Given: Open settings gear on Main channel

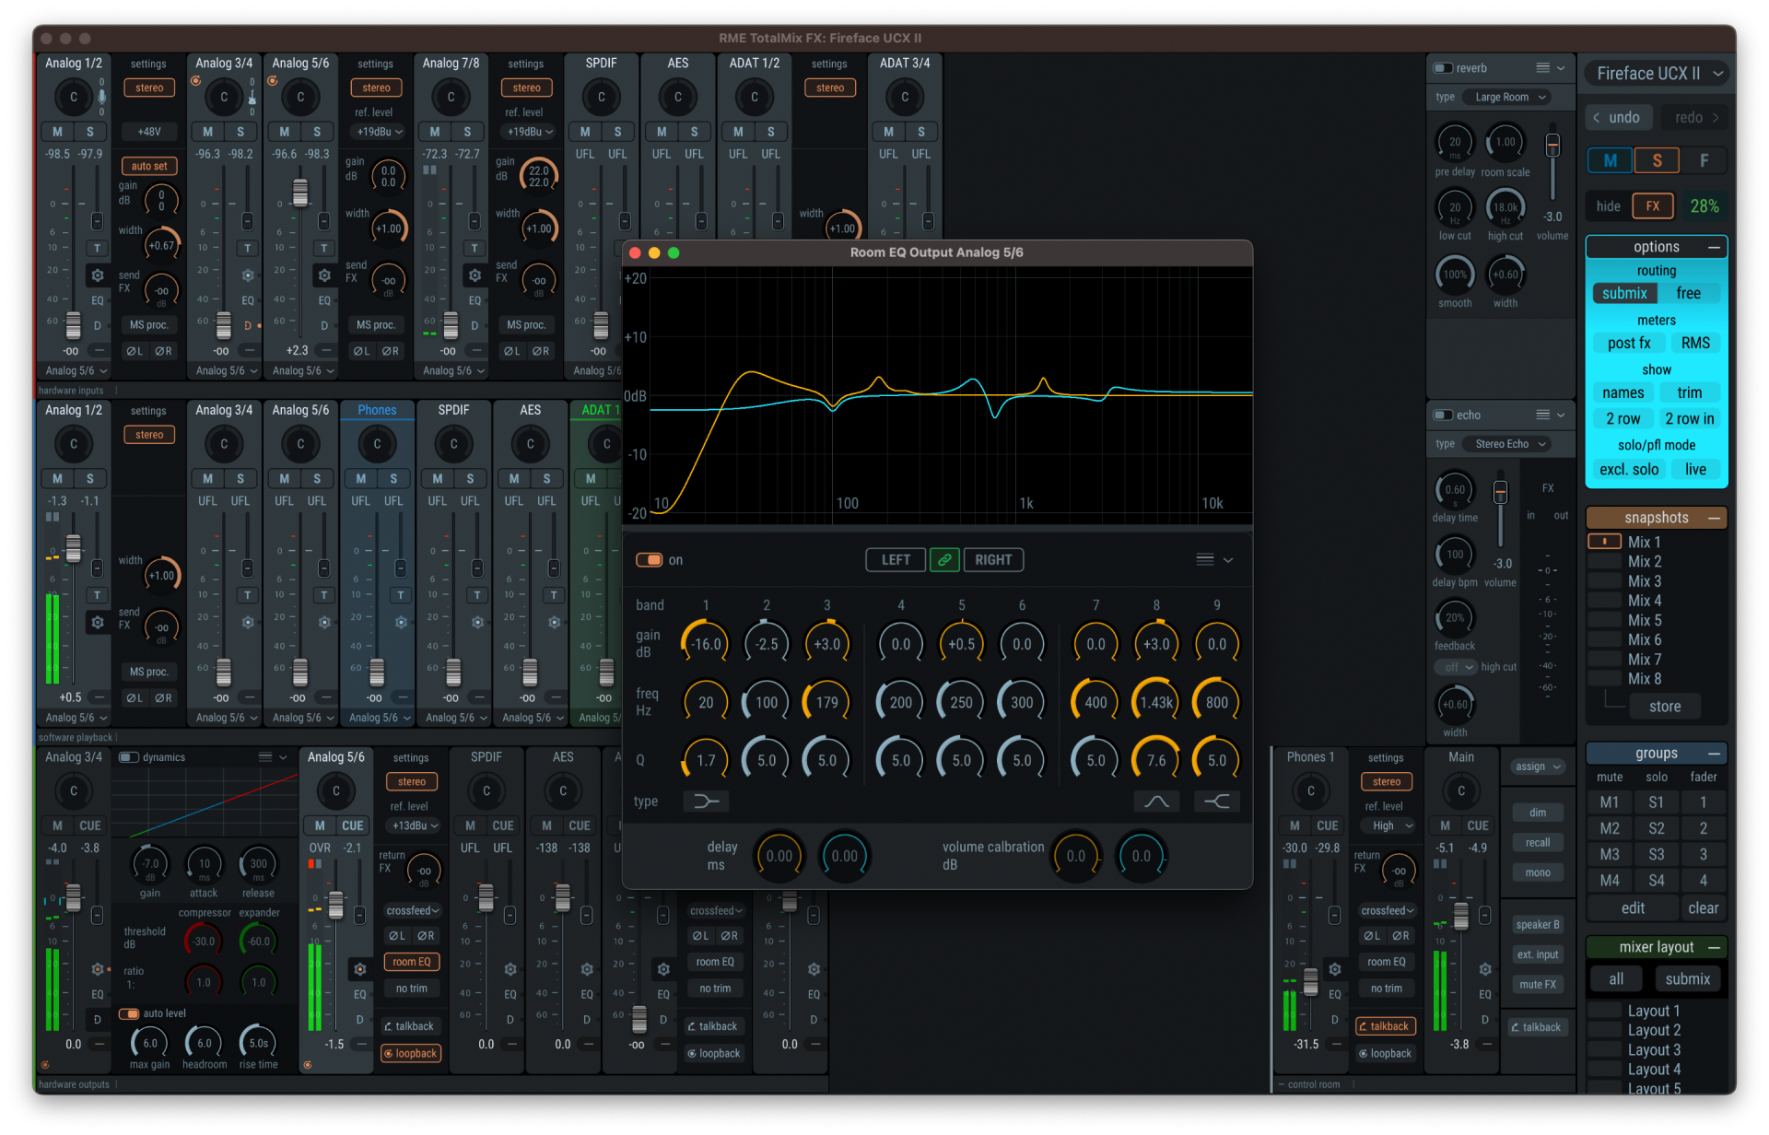Looking at the screenshot, I should pos(1485,968).
